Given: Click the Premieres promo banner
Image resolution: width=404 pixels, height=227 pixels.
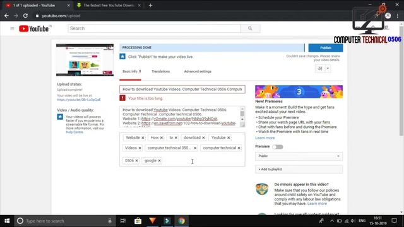Looking at the screenshot, I should tap(299, 91).
